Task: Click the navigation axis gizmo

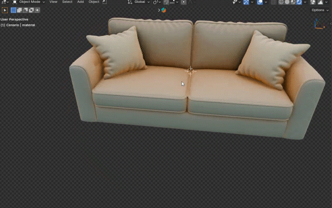Action: point(319,24)
